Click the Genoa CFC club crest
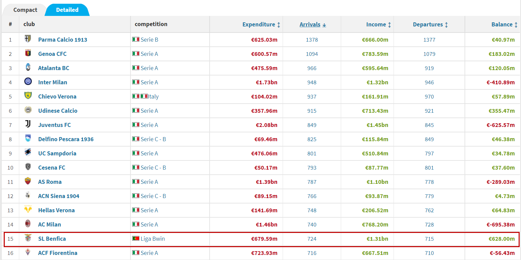Screen dimensions: 521x260 coord(28,53)
